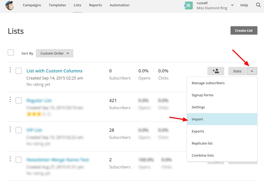Image resolution: width=264 pixels, height=181 pixels.
Task: Click the Stats button
Action: (237, 71)
